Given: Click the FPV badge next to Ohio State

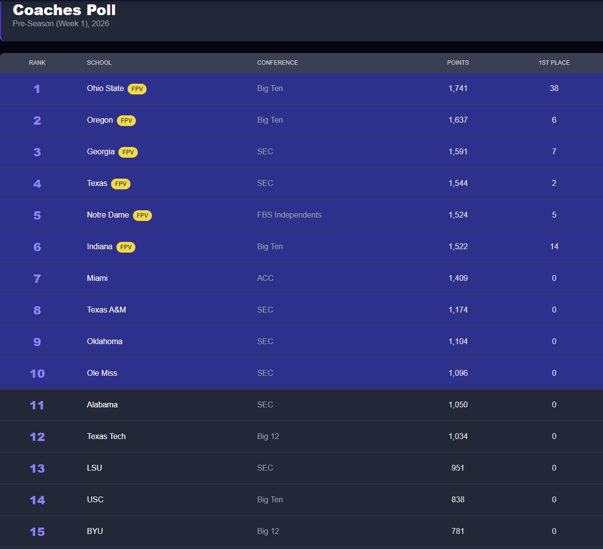Looking at the screenshot, I should (137, 89).
